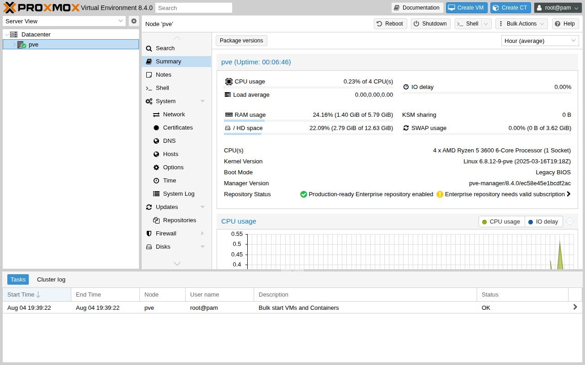Switch to the Tasks tab
This screenshot has width=585, height=365.
click(x=18, y=280)
